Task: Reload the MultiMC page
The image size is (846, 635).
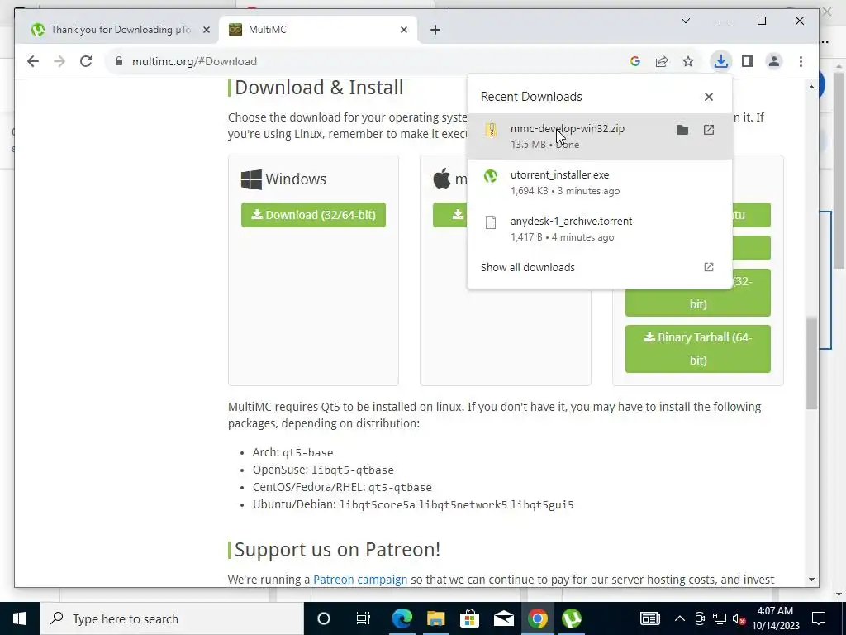Action: click(x=86, y=61)
